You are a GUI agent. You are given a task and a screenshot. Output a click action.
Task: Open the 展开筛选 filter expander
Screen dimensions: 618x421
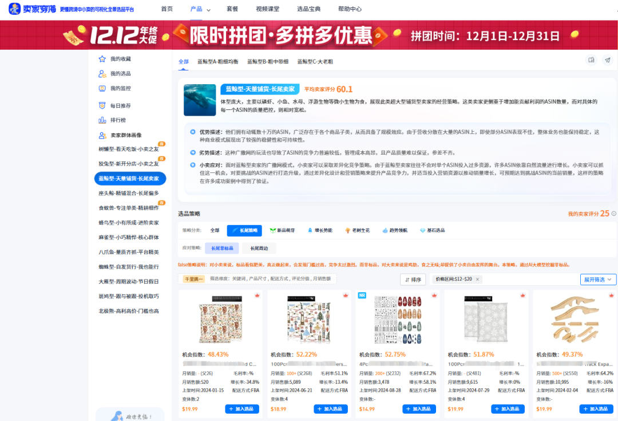click(x=597, y=279)
